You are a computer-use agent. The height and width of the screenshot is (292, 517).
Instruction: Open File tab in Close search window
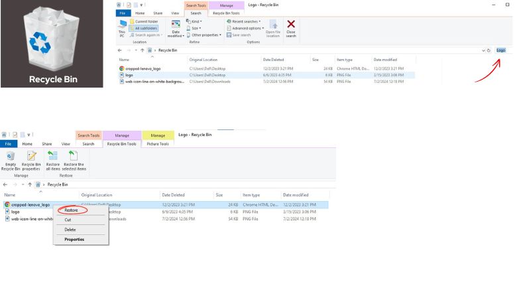(123, 13)
